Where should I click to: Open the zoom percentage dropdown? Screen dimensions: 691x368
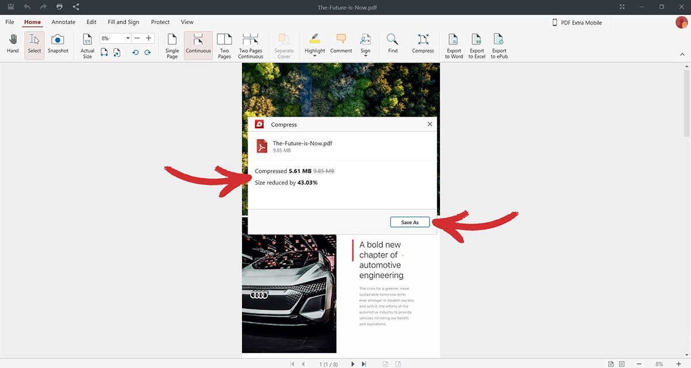(128, 38)
